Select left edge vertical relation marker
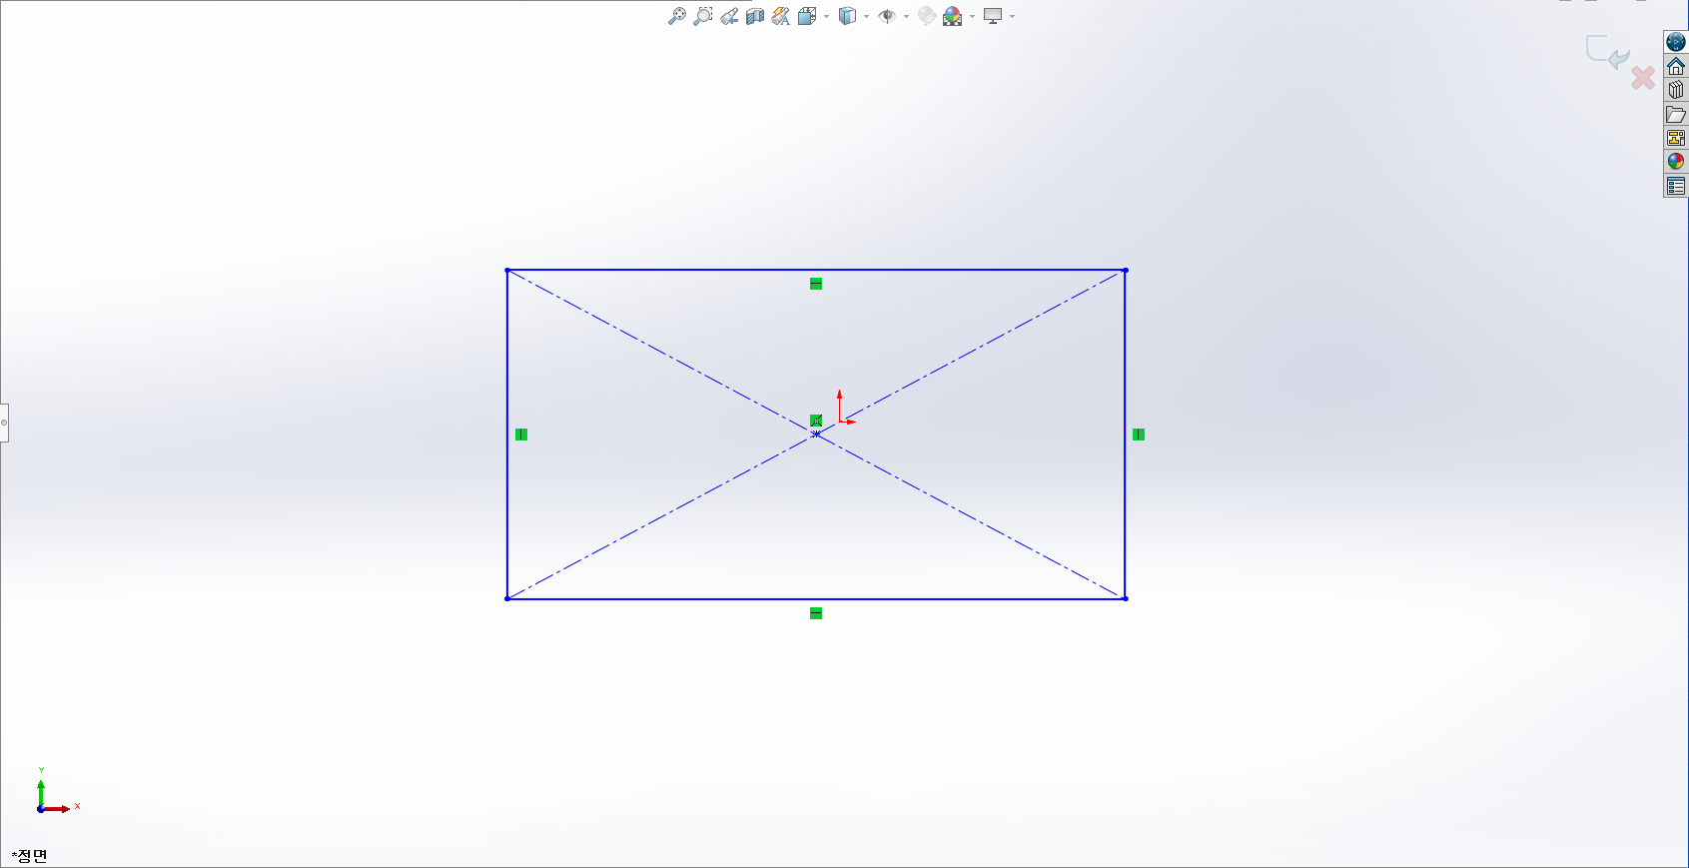The height and width of the screenshot is (868, 1689). point(521,434)
